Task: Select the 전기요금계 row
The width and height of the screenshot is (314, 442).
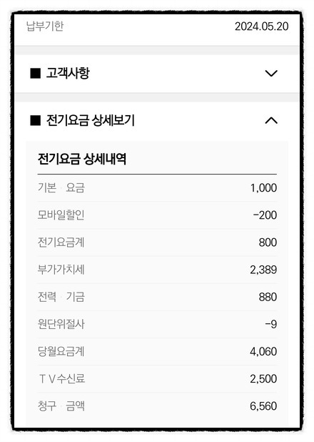Action: [x=157, y=242]
